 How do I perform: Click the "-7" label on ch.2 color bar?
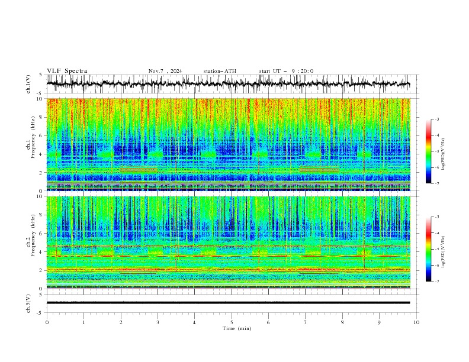pos(437,282)
